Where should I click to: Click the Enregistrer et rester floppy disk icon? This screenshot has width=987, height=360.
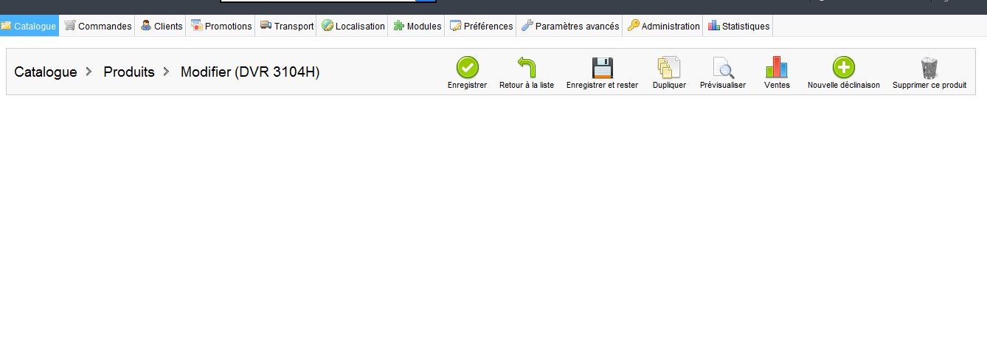(603, 68)
